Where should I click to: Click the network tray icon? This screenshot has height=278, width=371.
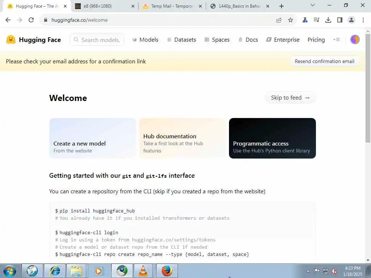[326, 271]
